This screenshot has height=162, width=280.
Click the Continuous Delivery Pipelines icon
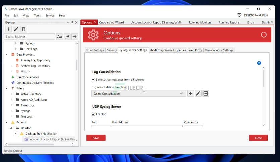[13, 83]
